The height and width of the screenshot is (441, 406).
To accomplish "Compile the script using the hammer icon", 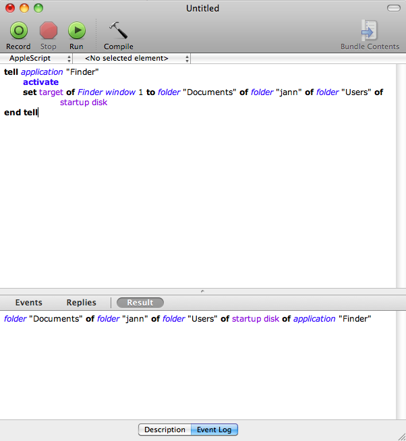I will coord(118,30).
